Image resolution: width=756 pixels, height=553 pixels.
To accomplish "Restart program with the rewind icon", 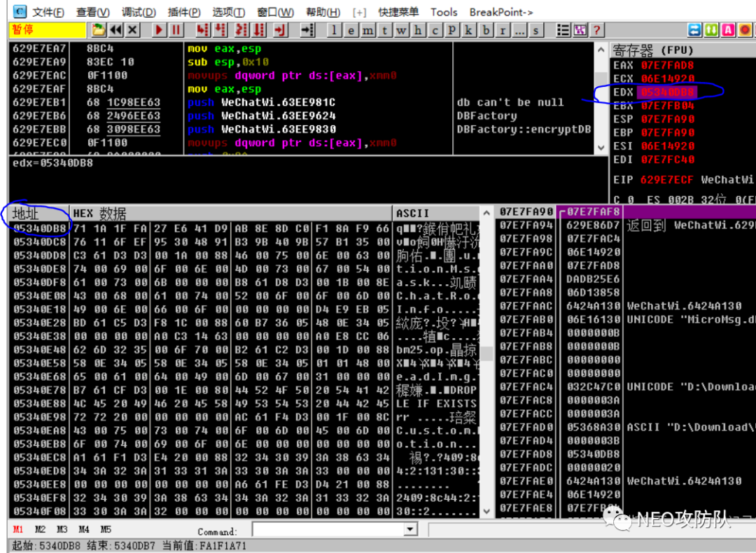I will click(115, 30).
